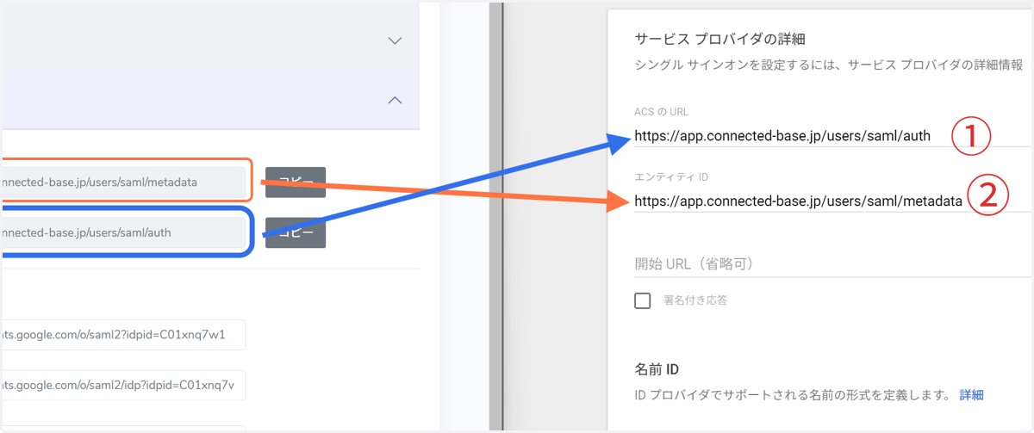
Task: Click the 署名付き応答 label text
Action: pyautogui.click(x=695, y=300)
